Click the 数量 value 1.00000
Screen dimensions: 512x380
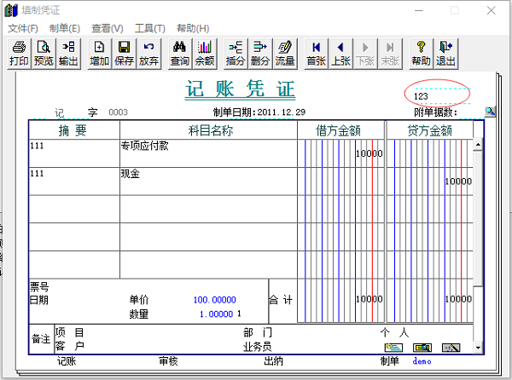(216, 314)
